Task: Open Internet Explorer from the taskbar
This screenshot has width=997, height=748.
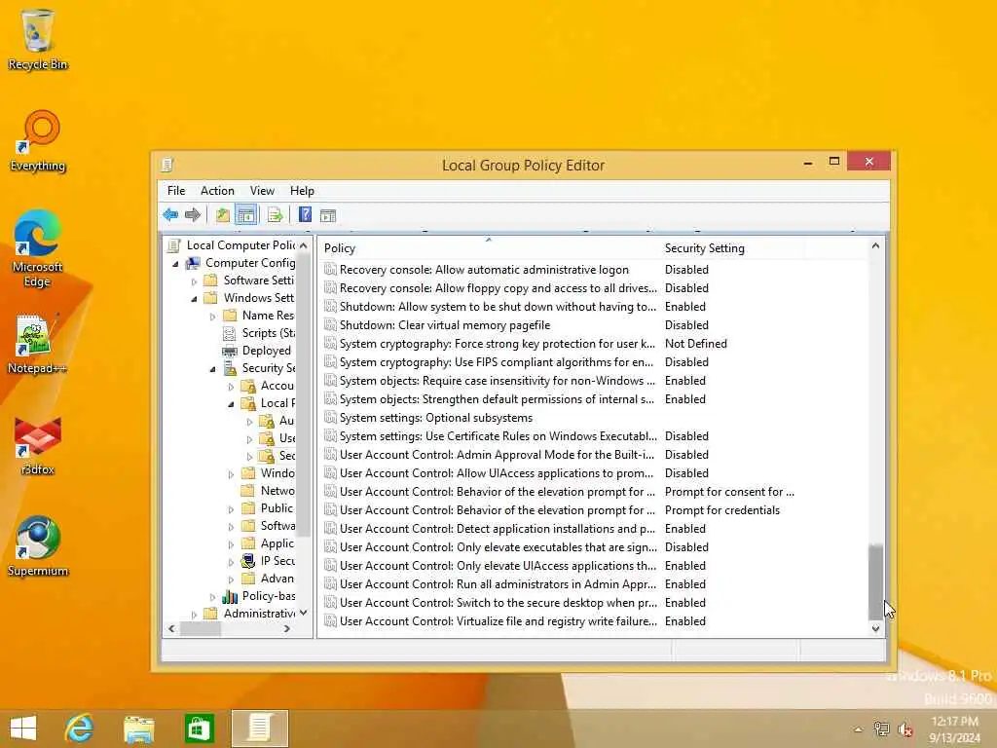Action: 80,729
